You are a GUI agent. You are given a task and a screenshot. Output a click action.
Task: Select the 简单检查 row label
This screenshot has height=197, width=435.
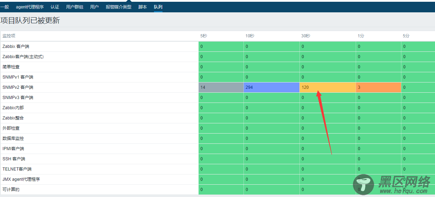tap(11, 67)
